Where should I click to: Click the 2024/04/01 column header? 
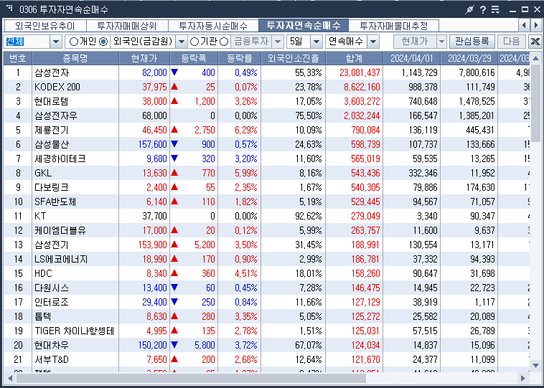(412, 58)
